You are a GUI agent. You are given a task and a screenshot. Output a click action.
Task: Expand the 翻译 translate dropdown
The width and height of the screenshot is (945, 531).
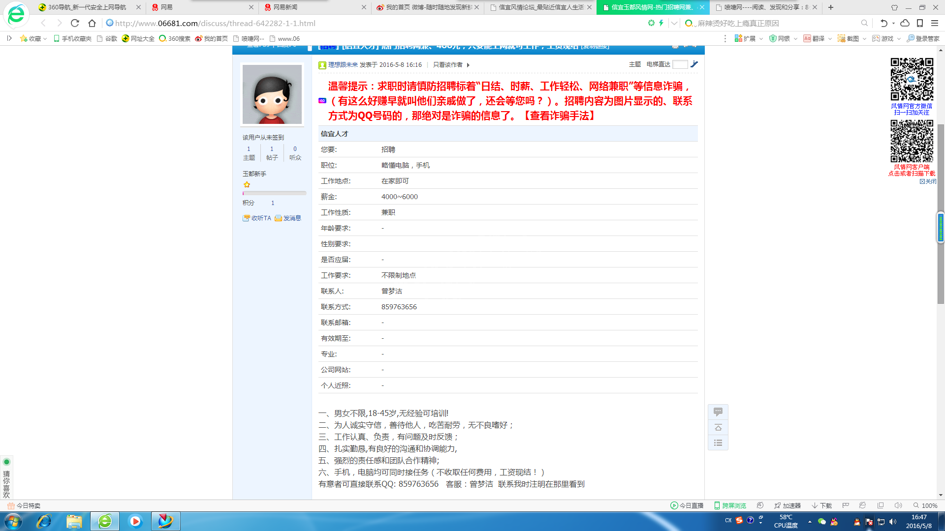830,39
